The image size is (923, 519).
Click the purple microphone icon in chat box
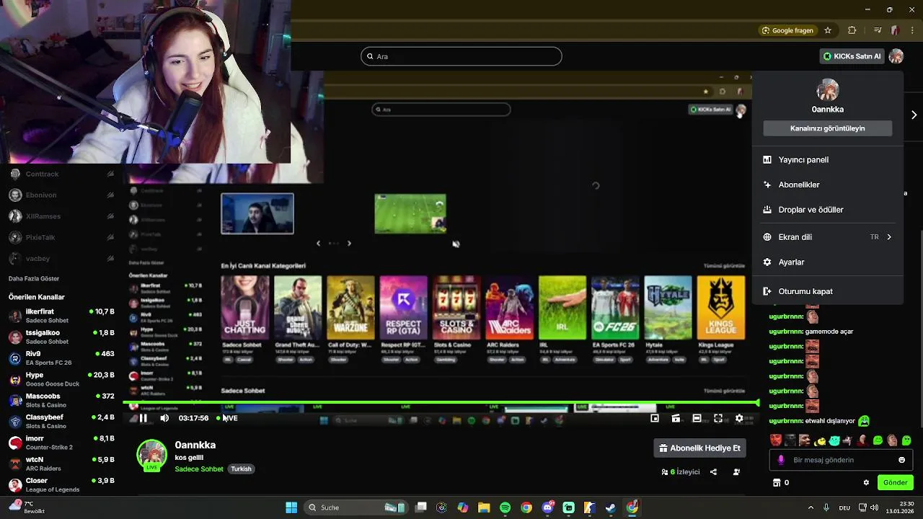click(x=781, y=460)
